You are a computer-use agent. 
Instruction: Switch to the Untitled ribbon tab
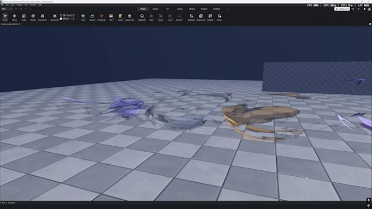point(217,9)
